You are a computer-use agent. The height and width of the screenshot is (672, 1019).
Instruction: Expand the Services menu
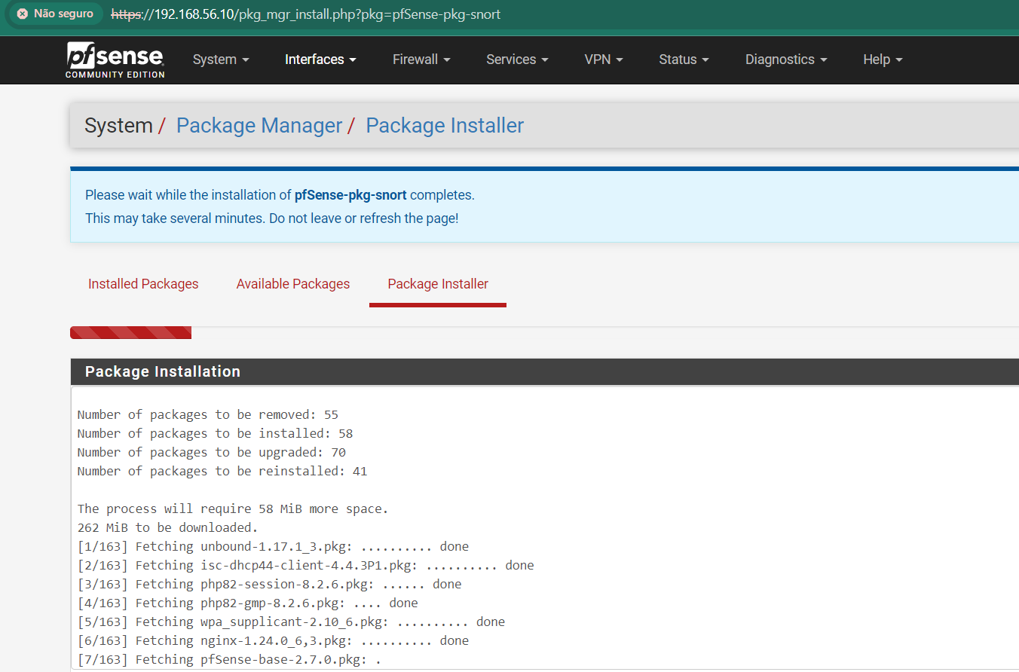tap(517, 60)
